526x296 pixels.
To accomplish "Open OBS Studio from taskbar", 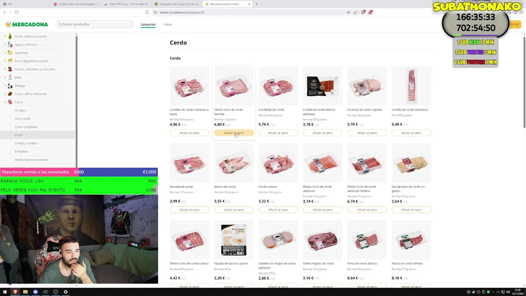I will [55, 292].
